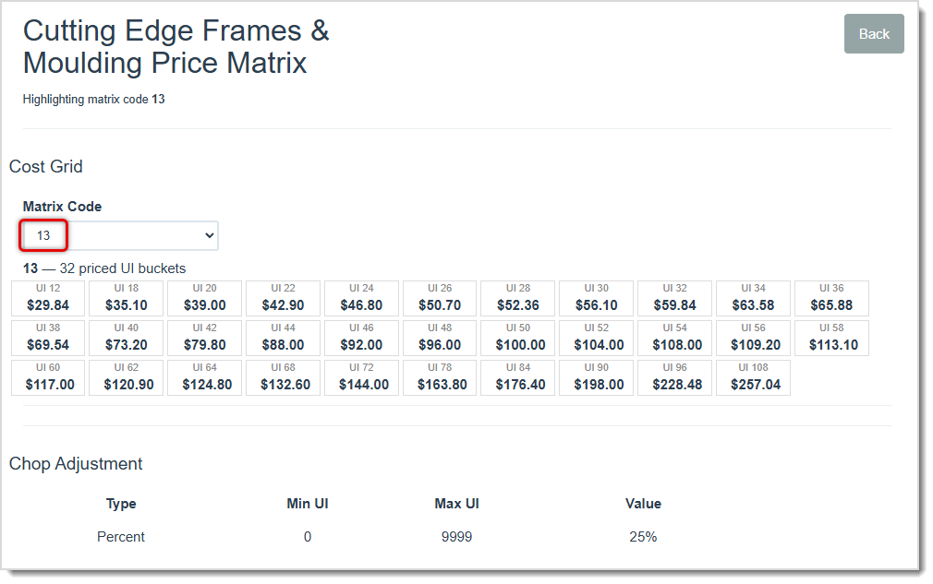Select the UI 108 bucket $257.04
933x584 pixels.
[753, 378]
